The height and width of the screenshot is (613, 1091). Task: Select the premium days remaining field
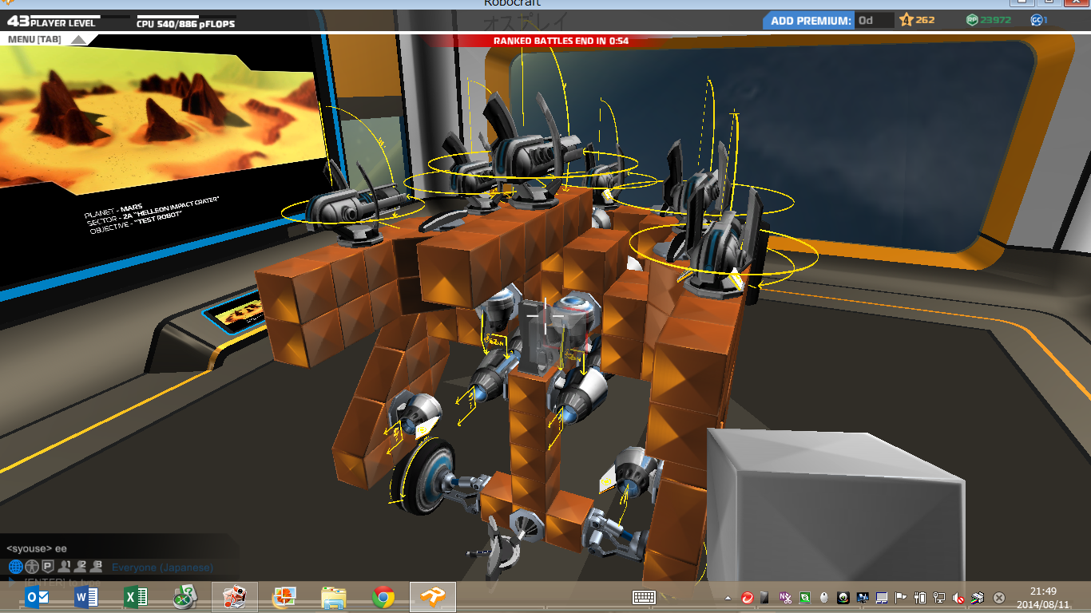click(874, 21)
